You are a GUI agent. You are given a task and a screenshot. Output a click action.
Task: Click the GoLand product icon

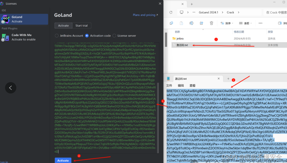click(5, 19)
